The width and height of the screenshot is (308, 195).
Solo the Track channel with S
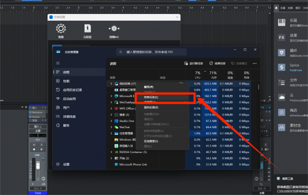coord(42,145)
